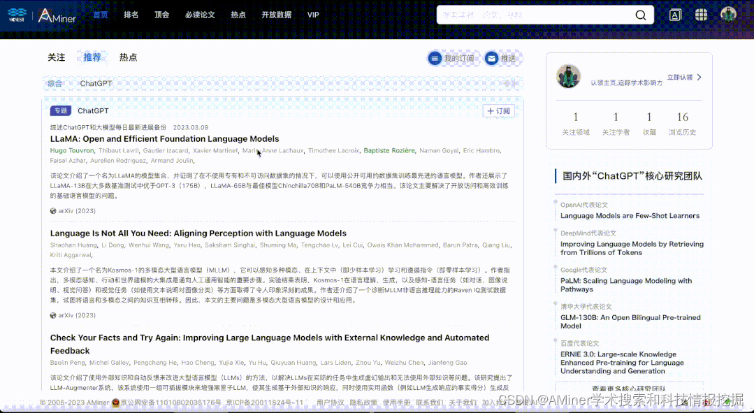Open author Thibaut Lavril

pyautogui.click(x=118, y=150)
